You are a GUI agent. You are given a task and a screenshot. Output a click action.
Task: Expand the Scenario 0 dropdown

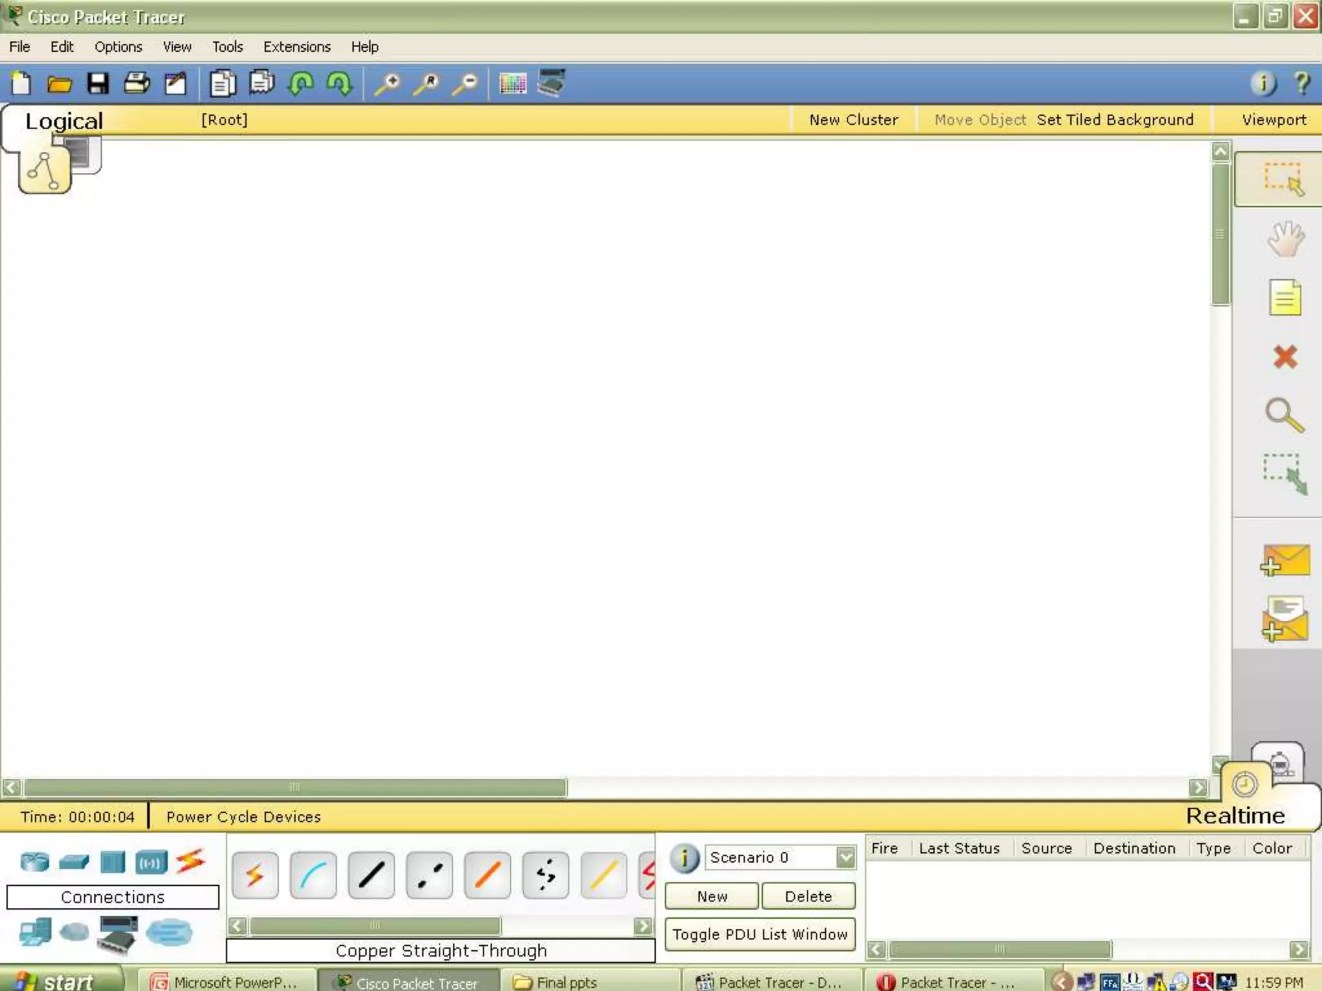coord(845,857)
